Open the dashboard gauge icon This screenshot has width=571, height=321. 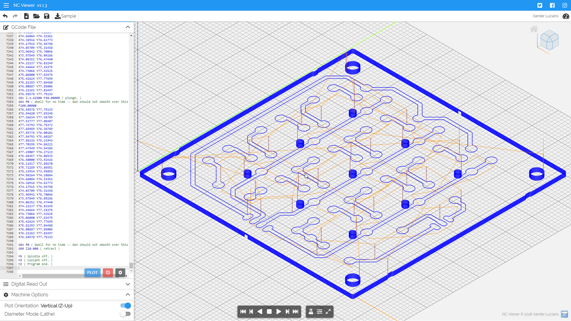click(566, 16)
